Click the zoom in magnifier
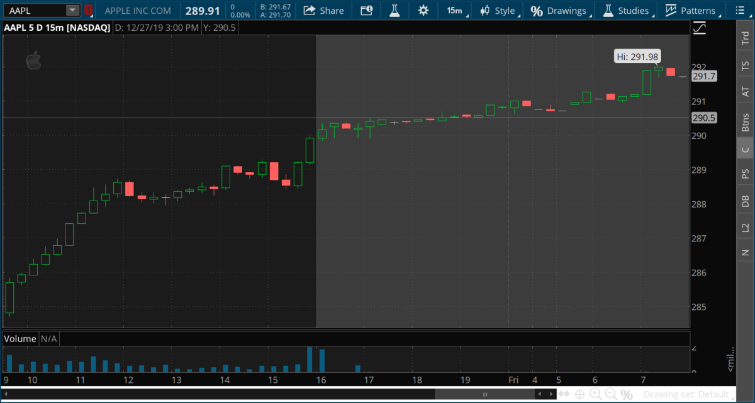755x403 pixels. (595, 394)
